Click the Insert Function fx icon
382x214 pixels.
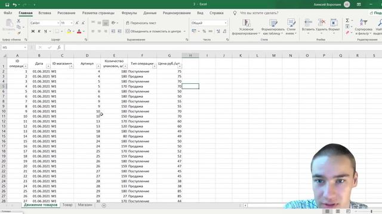58,48
